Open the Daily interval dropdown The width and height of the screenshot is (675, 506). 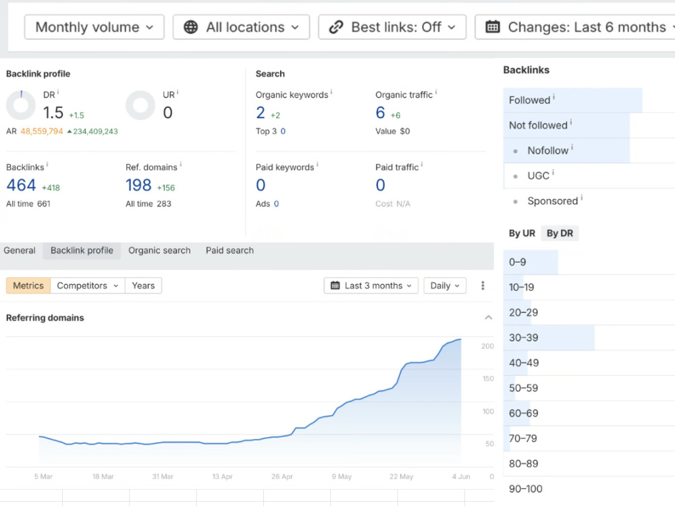[x=445, y=285]
